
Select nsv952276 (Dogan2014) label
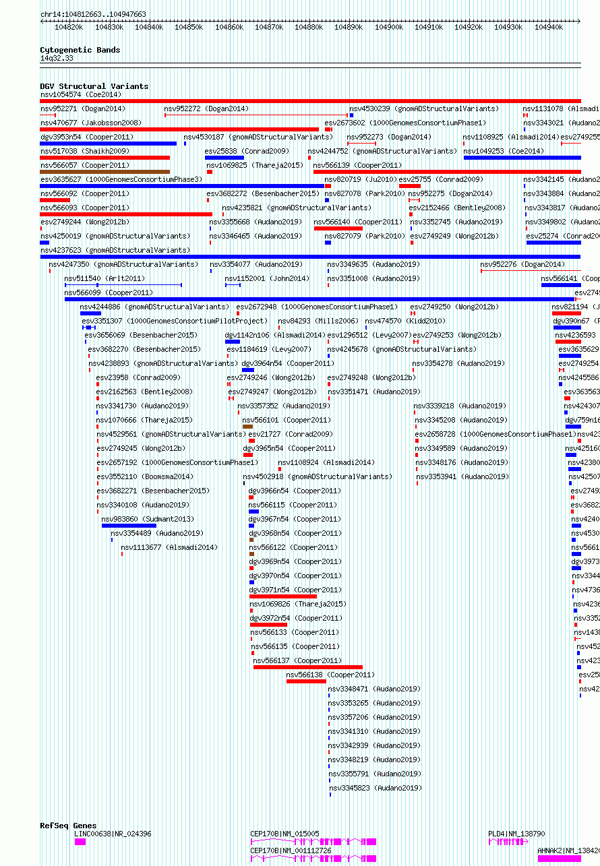[522, 264]
